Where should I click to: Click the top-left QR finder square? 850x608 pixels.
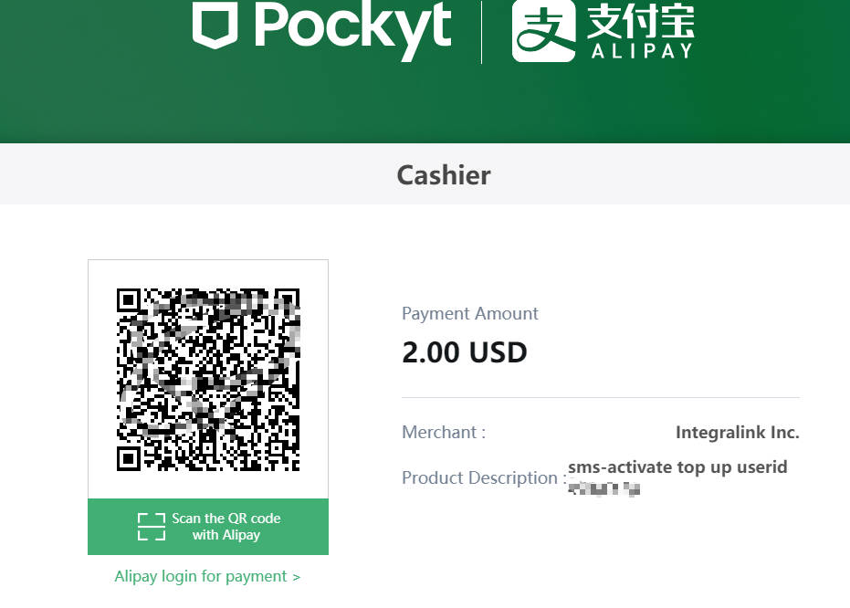click(129, 300)
